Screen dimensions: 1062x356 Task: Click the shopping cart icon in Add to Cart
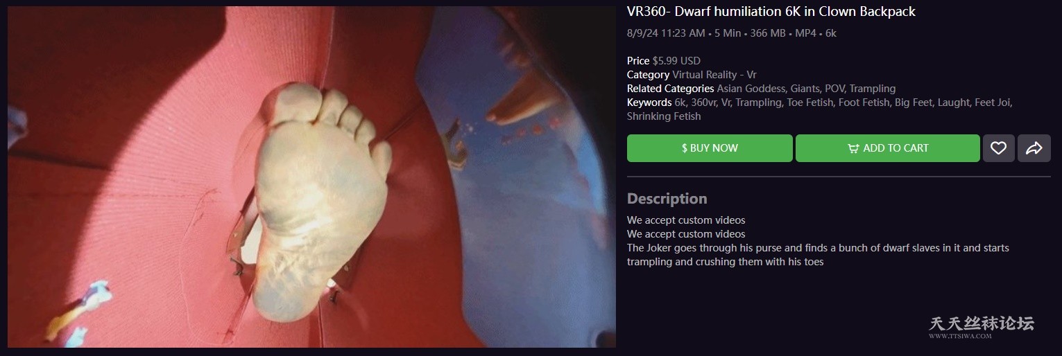coord(853,148)
